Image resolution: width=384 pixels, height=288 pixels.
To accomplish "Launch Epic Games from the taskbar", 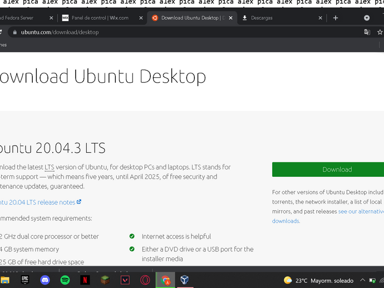I will pyautogui.click(x=25, y=280).
